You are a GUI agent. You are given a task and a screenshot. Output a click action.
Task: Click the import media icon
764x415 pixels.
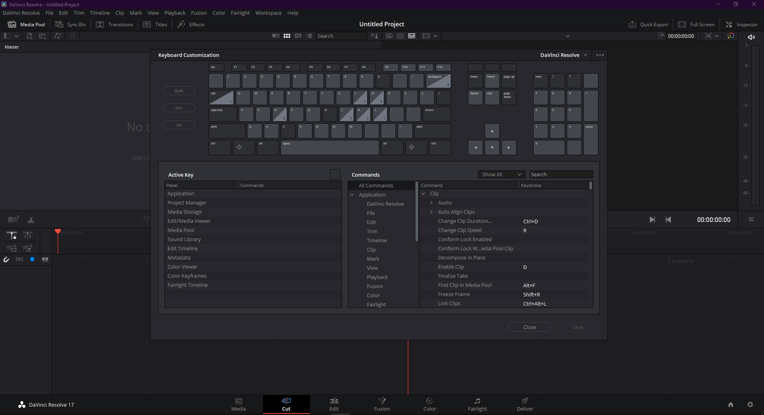(x=29, y=36)
